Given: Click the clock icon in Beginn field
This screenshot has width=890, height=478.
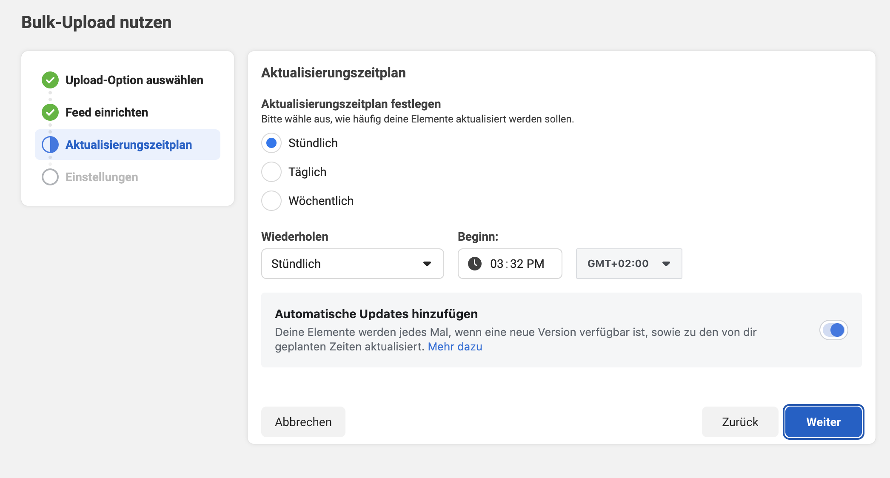Looking at the screenshot, I should click(x=475, y=264).
